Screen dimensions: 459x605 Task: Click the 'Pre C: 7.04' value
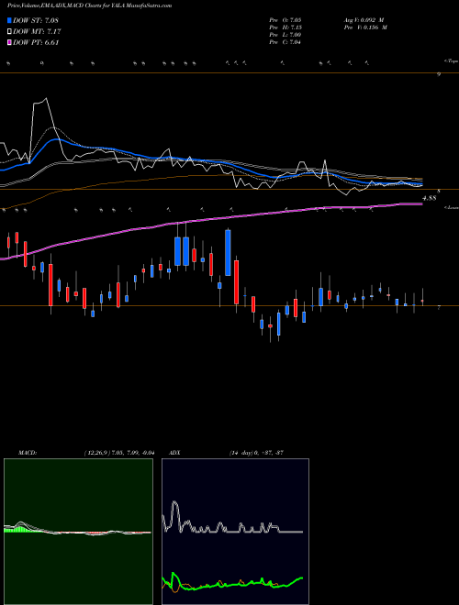point(285,42)
